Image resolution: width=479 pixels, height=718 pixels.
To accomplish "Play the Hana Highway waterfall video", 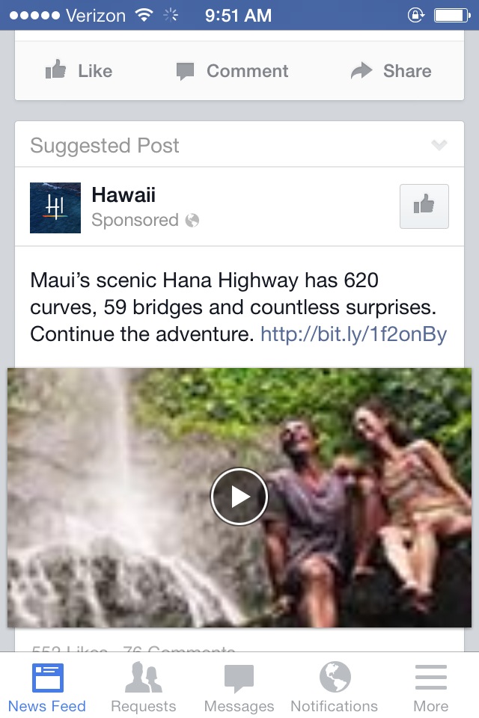I will click(x=239, y=497).
